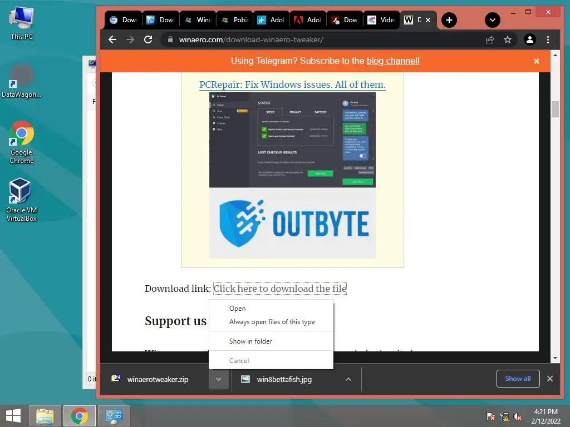Switch to the second 'Dow' tab

click(161, 20)
